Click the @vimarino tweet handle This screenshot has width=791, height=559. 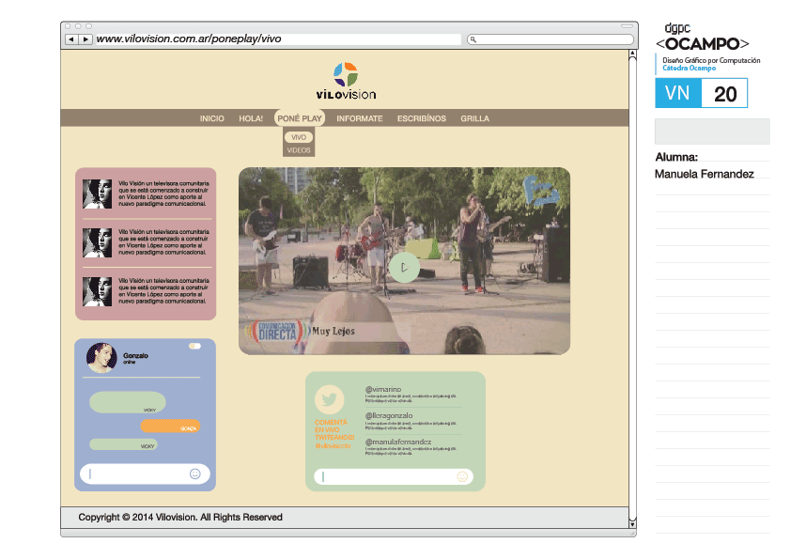[x=383, y=389]
